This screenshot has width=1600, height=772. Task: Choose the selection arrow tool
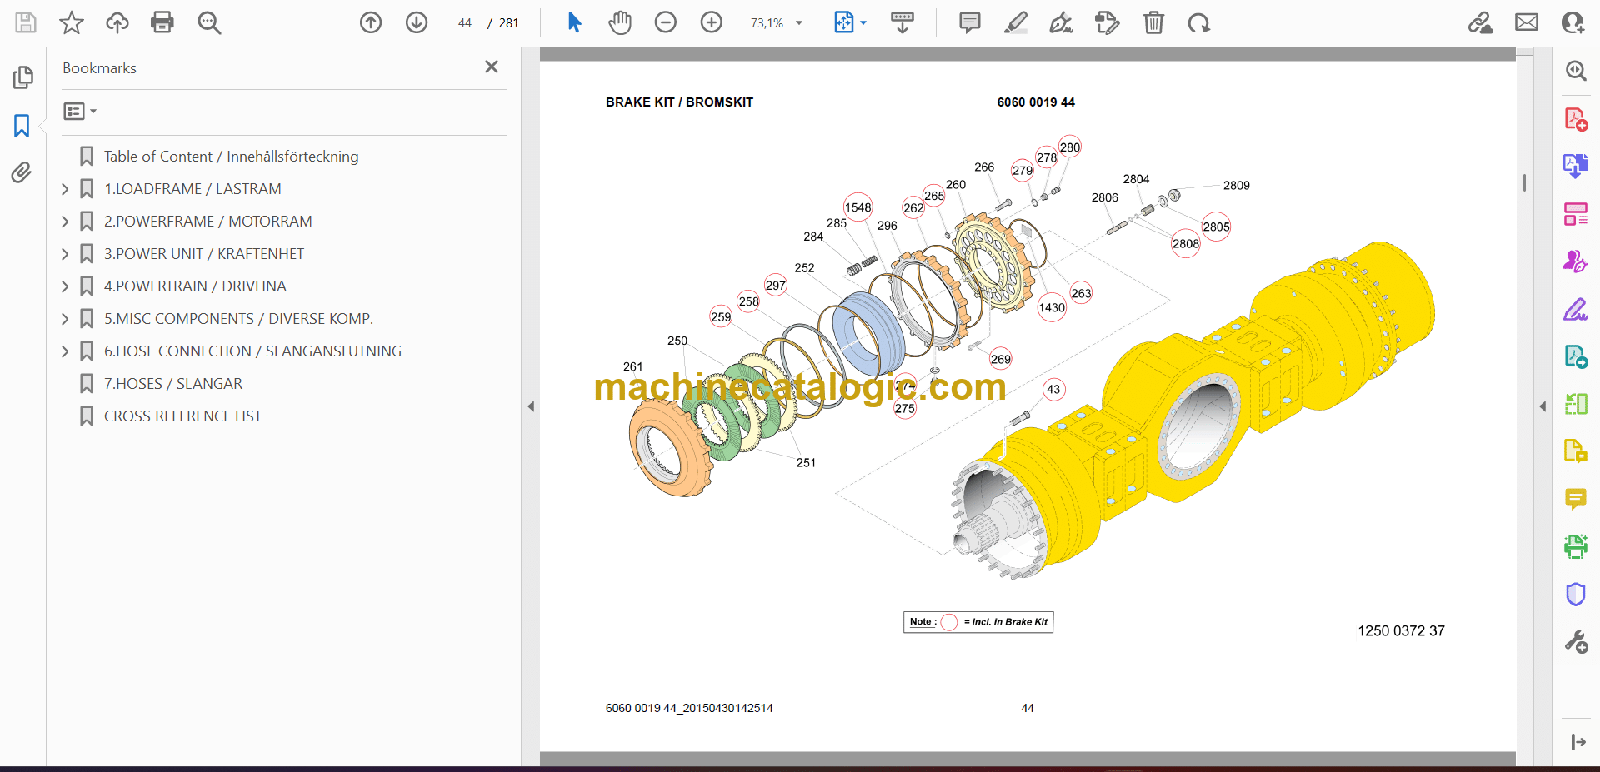point(574,22)
